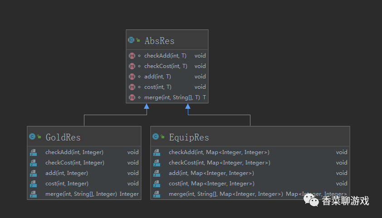Click the void return type of EquipRes checkAdd
Image resolution: width=382 pixels, height=218 pixels.
[x=342, y=152]
